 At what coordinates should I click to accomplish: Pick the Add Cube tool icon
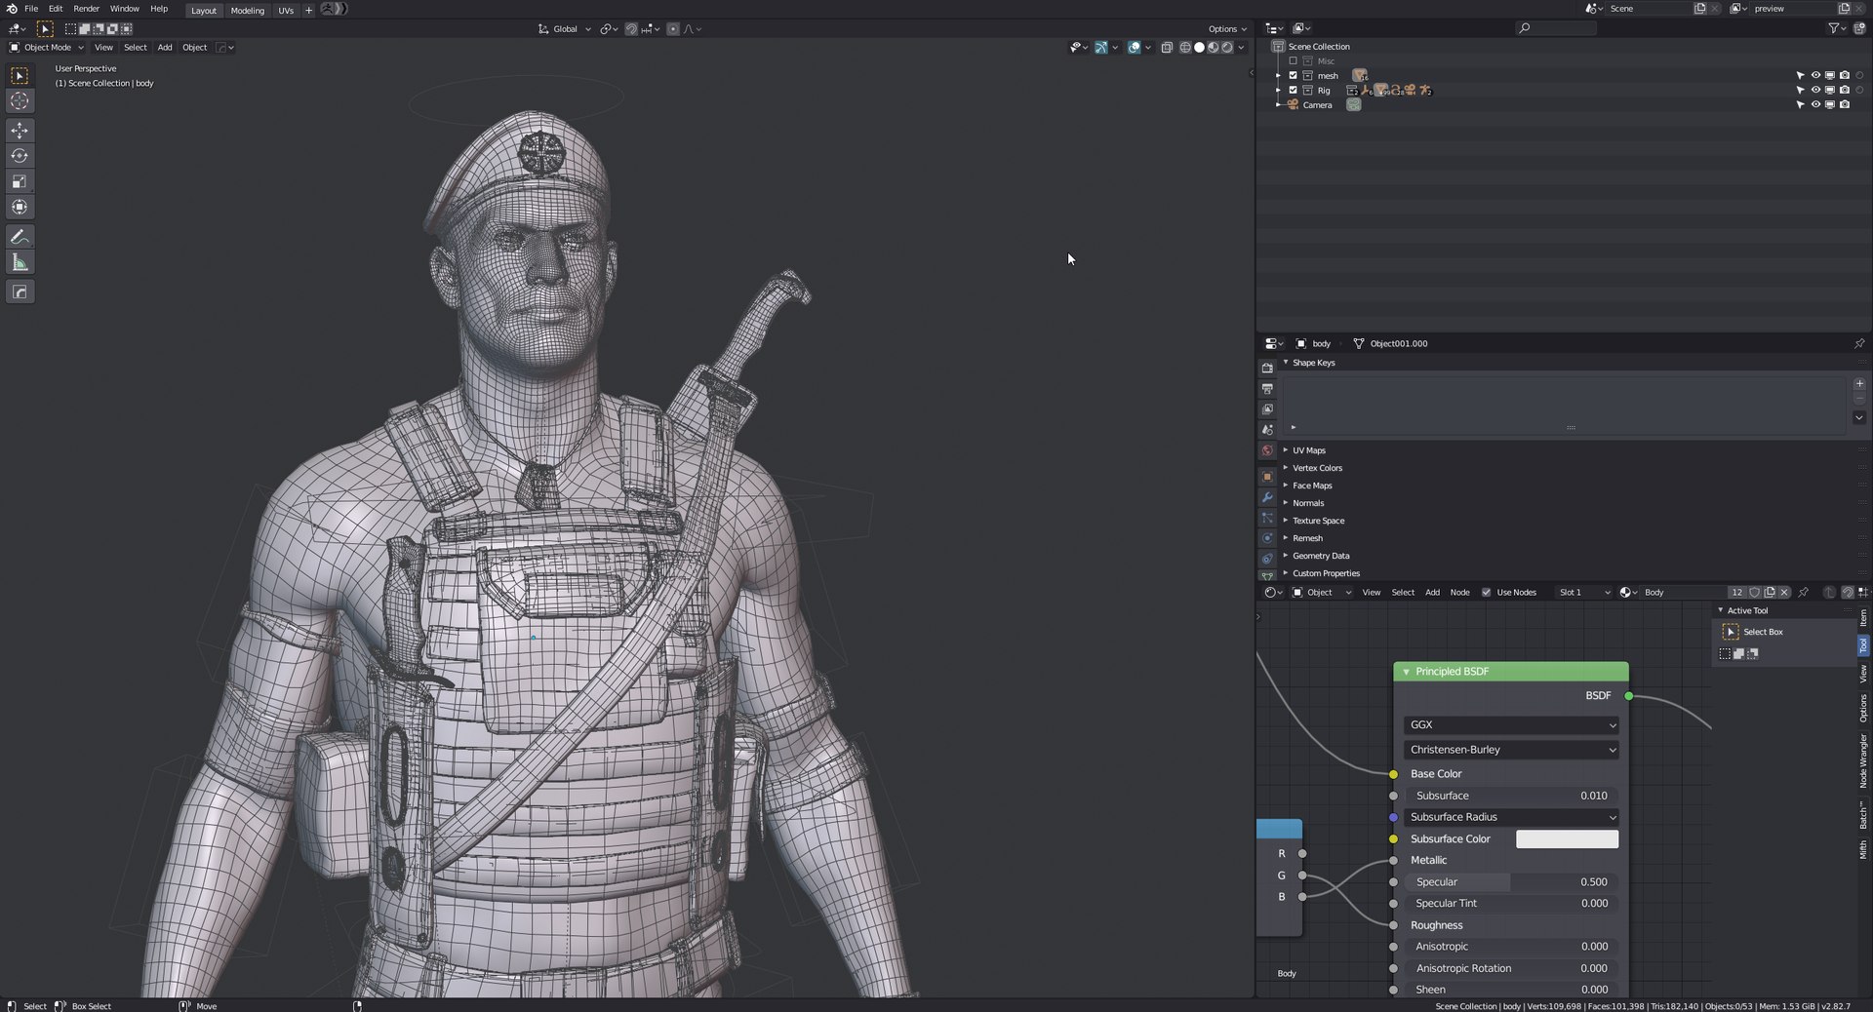point(20,292)
